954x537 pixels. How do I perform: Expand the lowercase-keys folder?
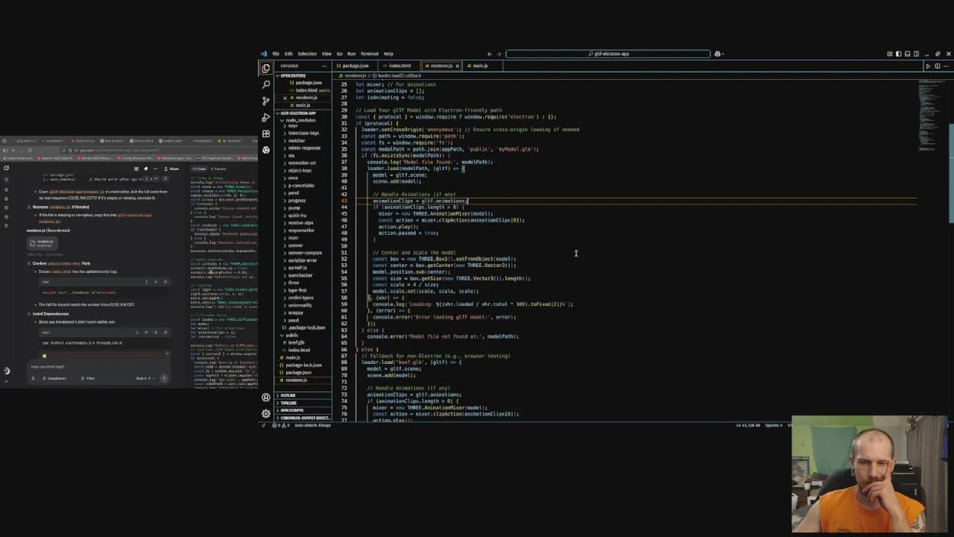pyautogui.click(x=303, y=133)
